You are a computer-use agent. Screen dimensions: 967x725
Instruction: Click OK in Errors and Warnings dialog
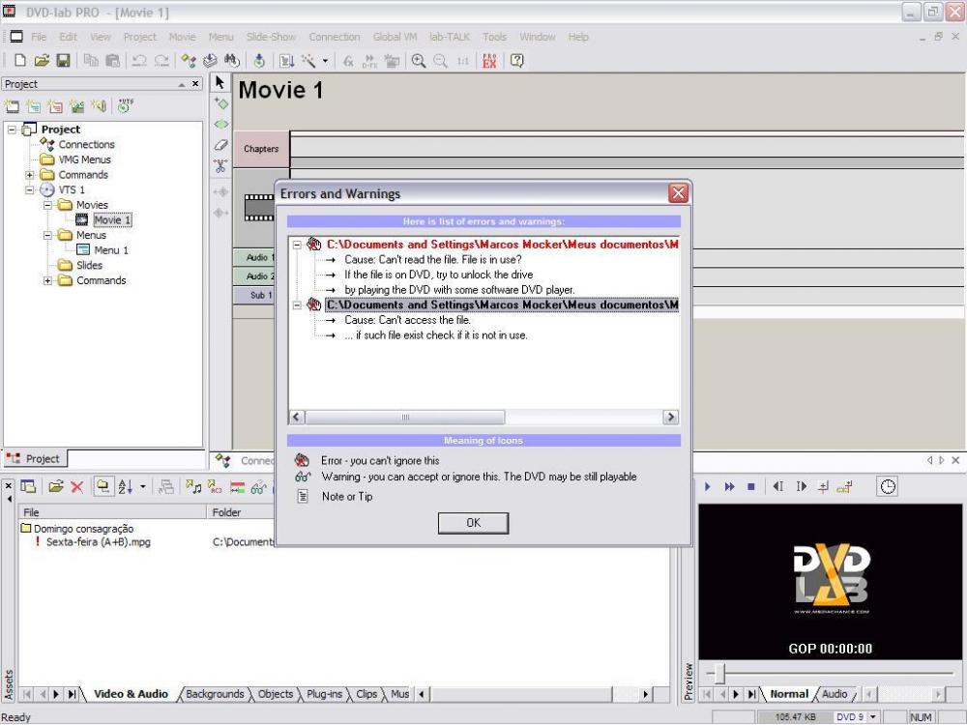473,523
